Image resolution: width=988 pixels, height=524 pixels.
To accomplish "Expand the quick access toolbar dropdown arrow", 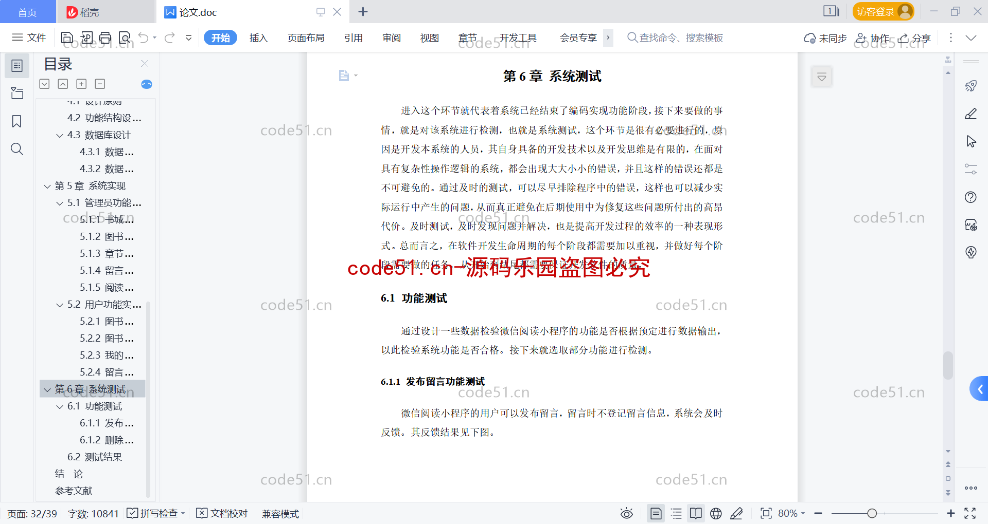I will [x=189, y=38].
